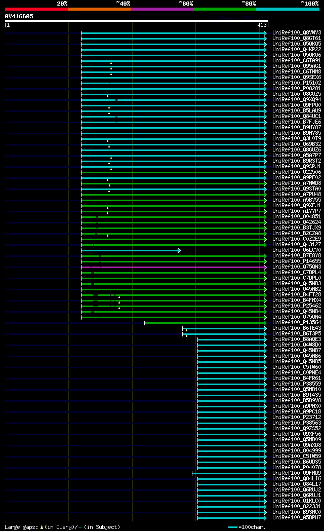Open hit UniRef100_Q5QKQ5
Screen dimensions: 324x531
click(x=297, y=44)
